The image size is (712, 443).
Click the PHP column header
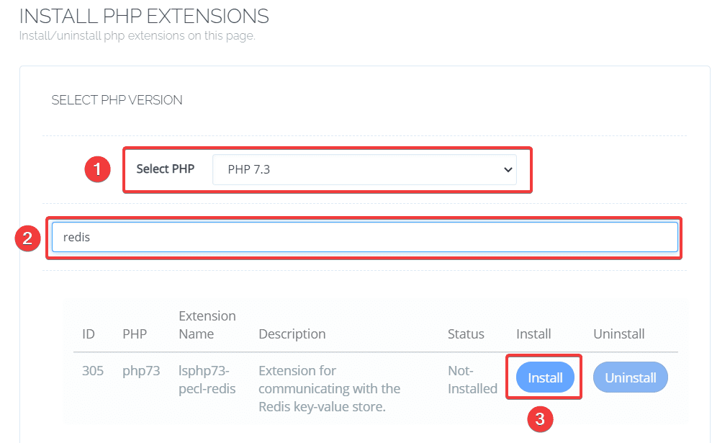click(x=134, y=334)
